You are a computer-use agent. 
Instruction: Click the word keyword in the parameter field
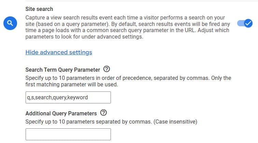click(x=77, y=97)
